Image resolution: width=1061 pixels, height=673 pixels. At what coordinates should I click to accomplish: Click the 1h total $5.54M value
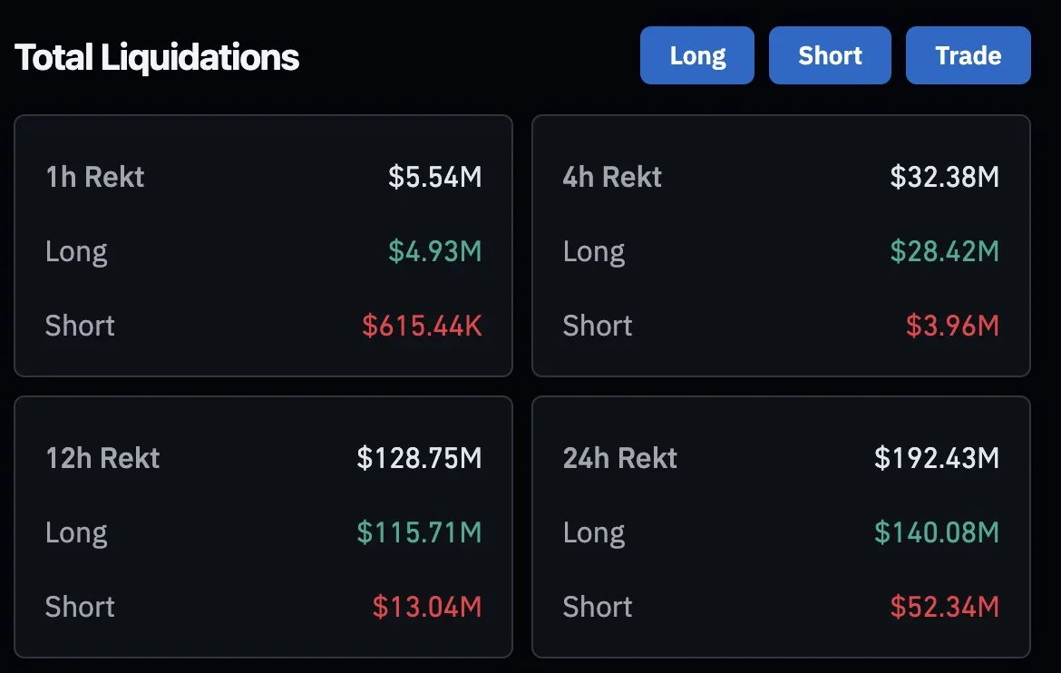click(435, 177)
